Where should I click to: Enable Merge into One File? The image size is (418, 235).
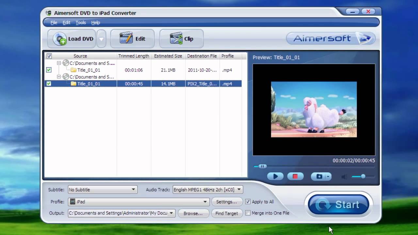[248, 213]
